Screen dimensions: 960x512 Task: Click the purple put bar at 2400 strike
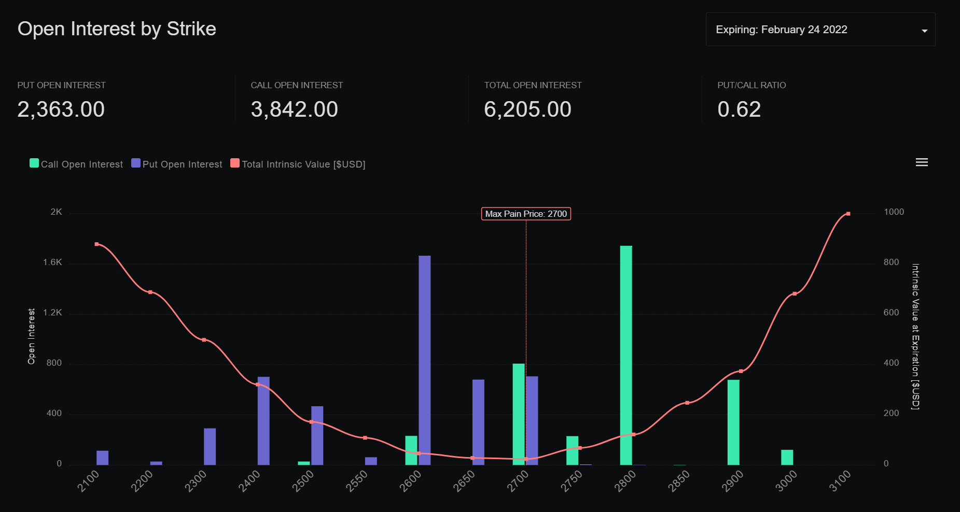click(x=263, y=421)
